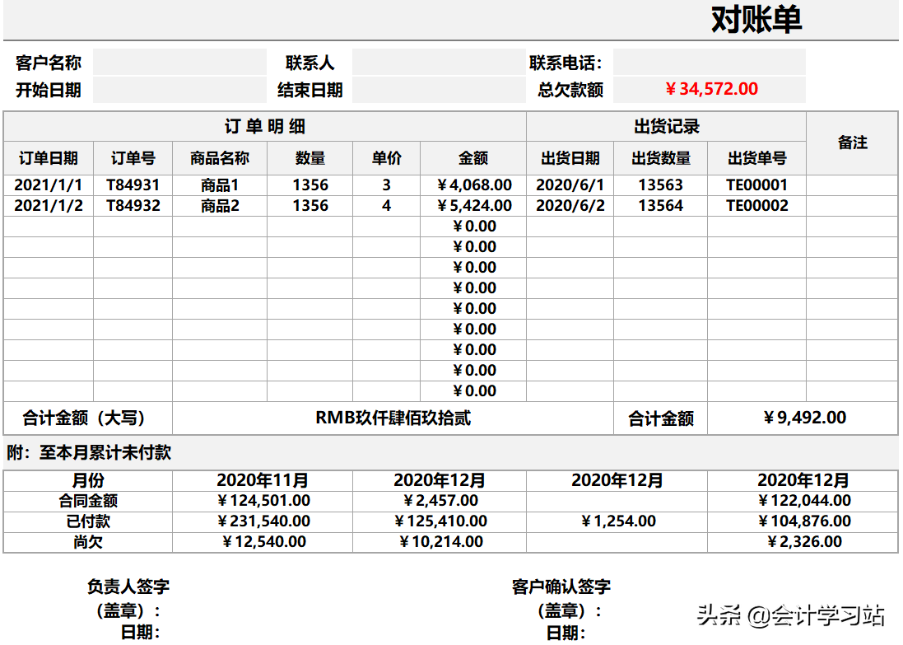Viewport: 903px width, 645px height.
Task: Select the 联系人 input area
Action: tap(436, 60)
